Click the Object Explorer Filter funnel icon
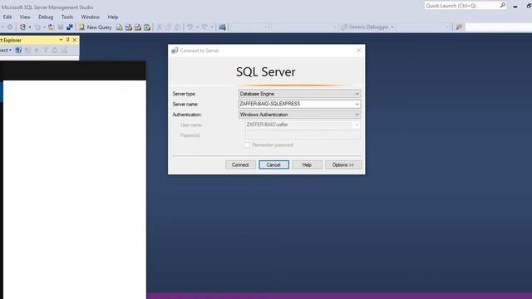Viewport: 532px width, 299px height. tap(46, 50)
